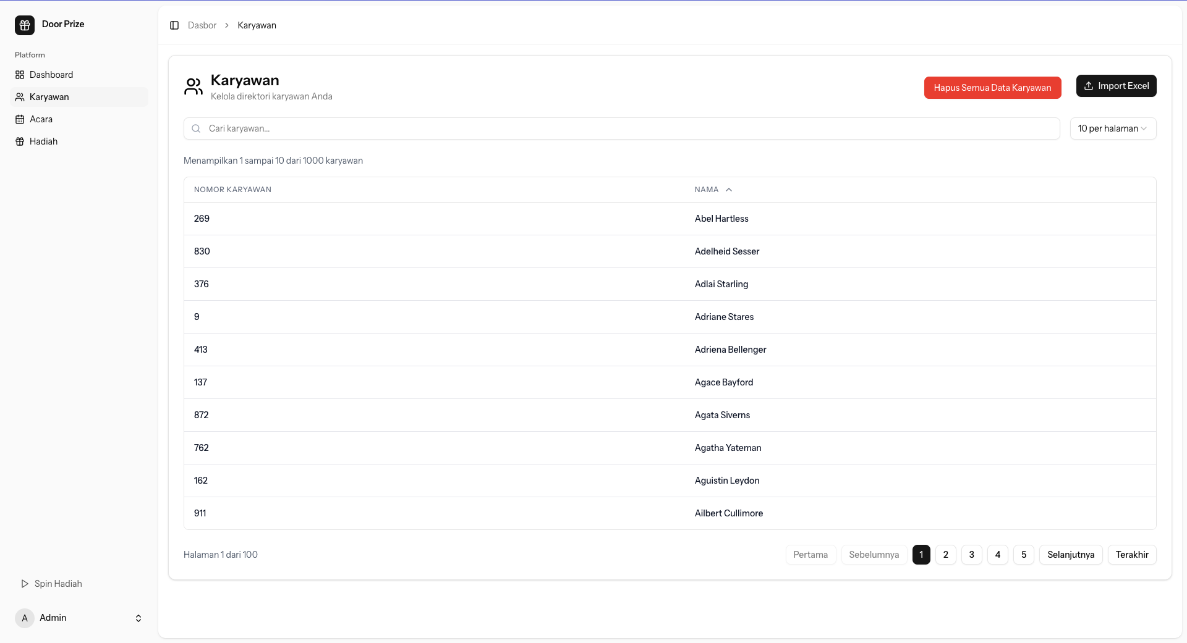Click the Import Excel button

pyautogui.click(x=1116, y=86)
